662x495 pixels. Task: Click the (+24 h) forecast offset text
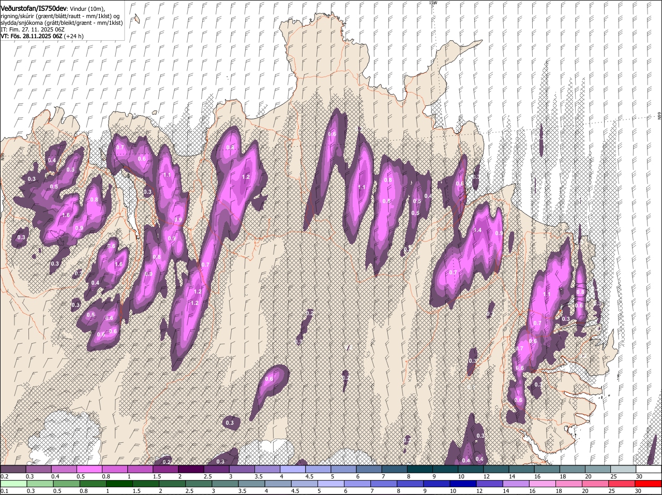coord(74,36)
